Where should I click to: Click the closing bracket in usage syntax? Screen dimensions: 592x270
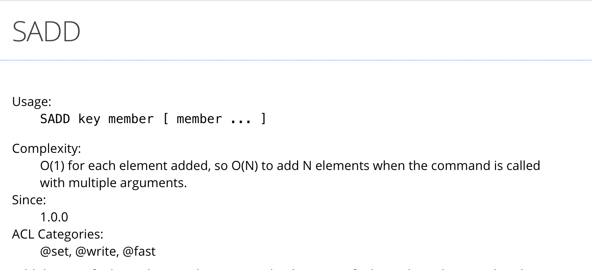point(264,119)
